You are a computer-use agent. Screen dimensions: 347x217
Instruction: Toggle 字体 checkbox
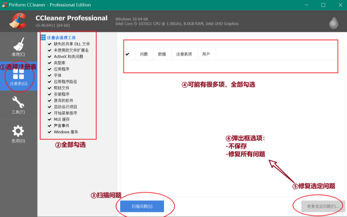50,75
